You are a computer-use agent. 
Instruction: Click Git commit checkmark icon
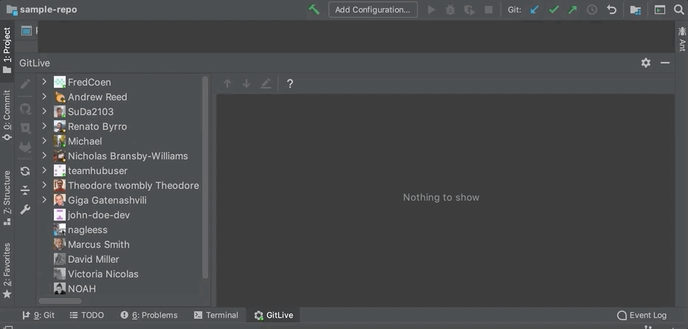point(554,10)
